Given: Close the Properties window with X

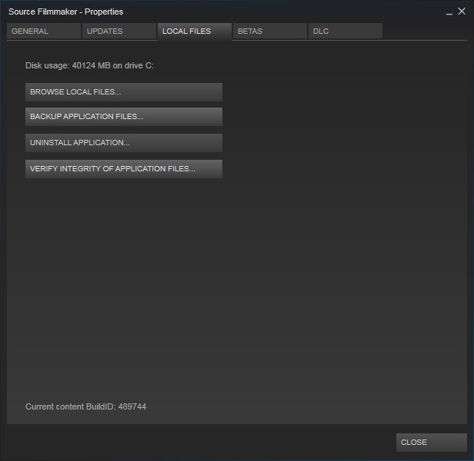Looking at the screenshot, I should point(462,12).
